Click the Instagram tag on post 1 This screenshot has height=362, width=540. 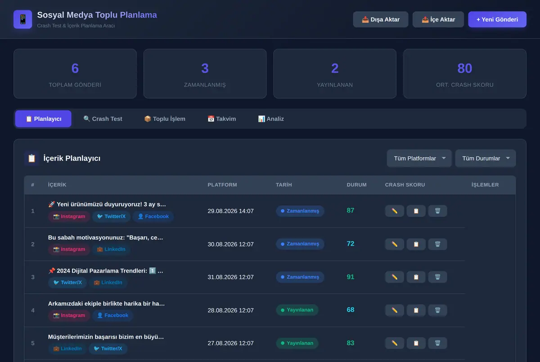point(69,216)
